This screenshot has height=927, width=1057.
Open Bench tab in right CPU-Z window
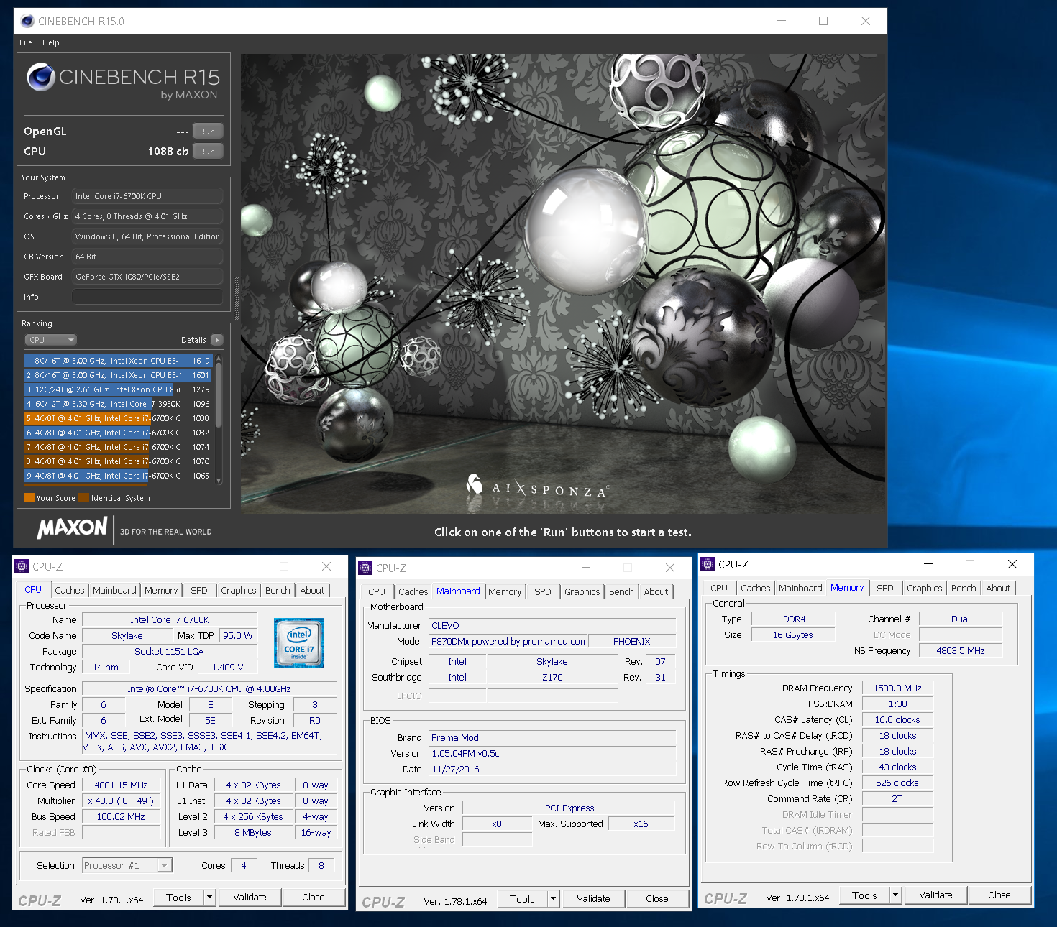pos(964,588)
